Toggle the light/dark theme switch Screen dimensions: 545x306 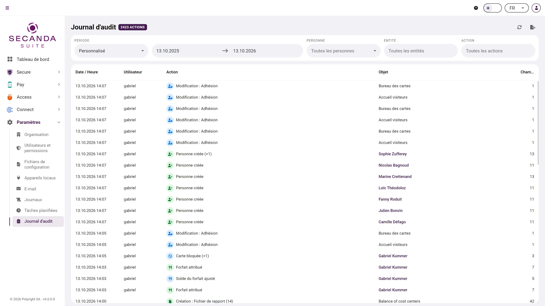tap(492, 8)
